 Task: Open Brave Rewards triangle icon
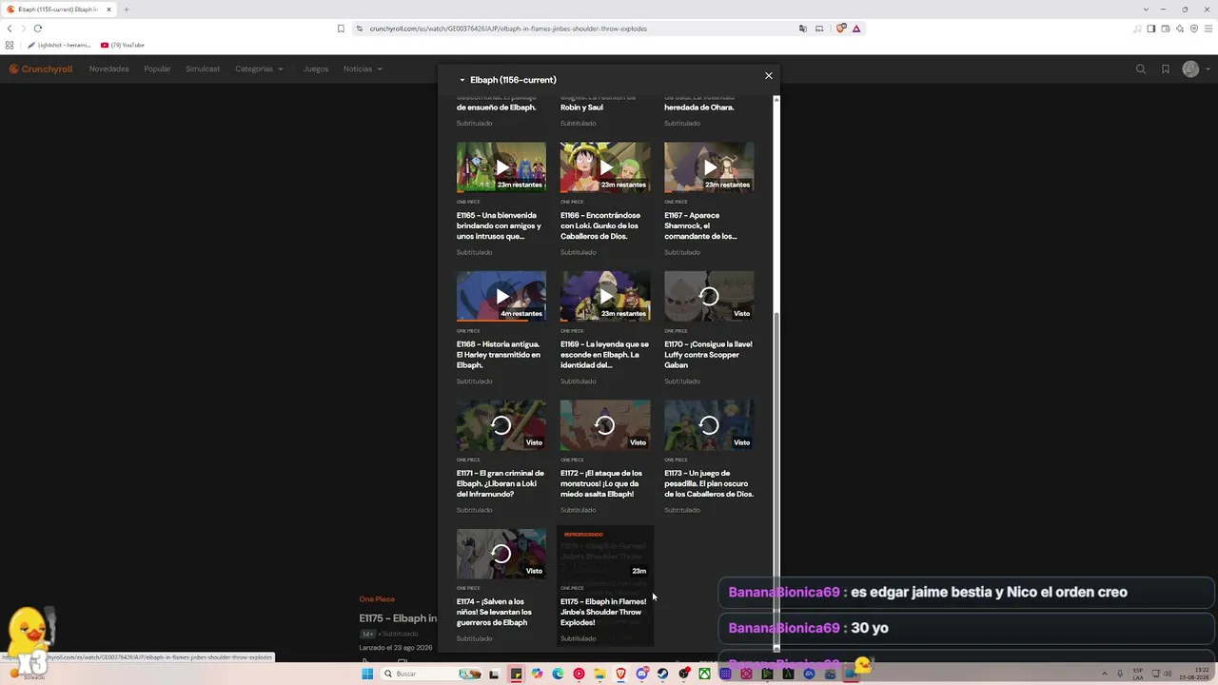[x=856, y=29]
